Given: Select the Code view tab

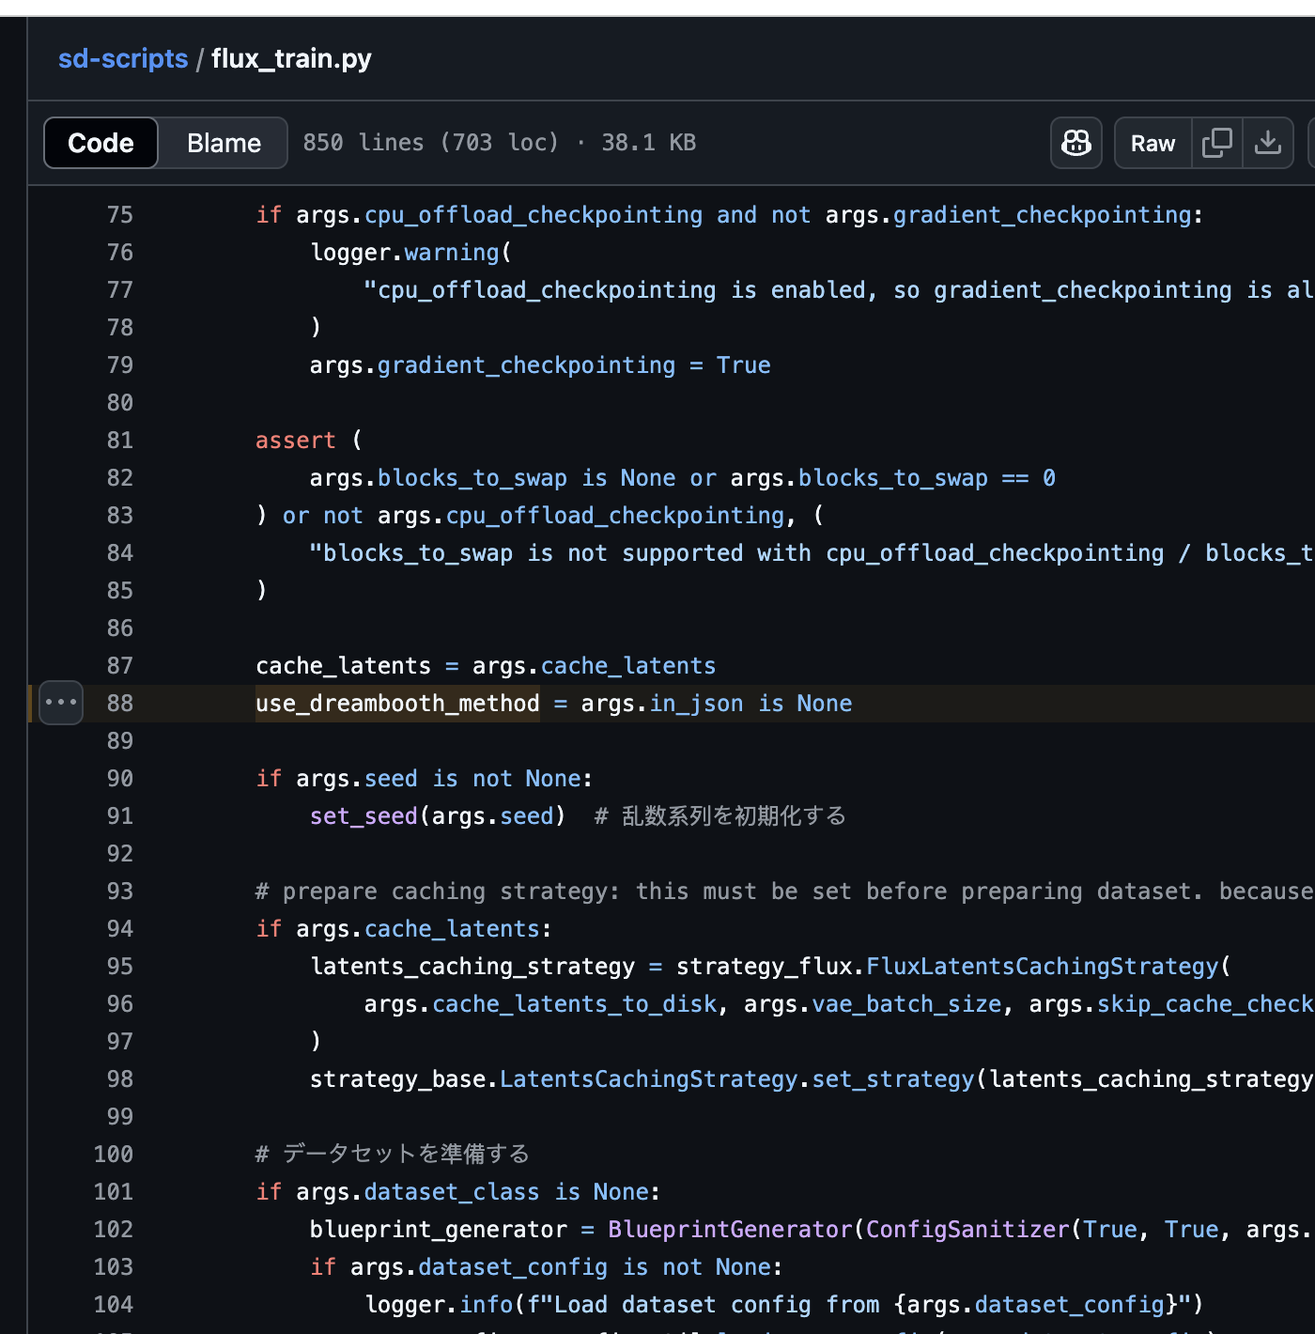Looking at the screenshot, I should coord(101,143).
